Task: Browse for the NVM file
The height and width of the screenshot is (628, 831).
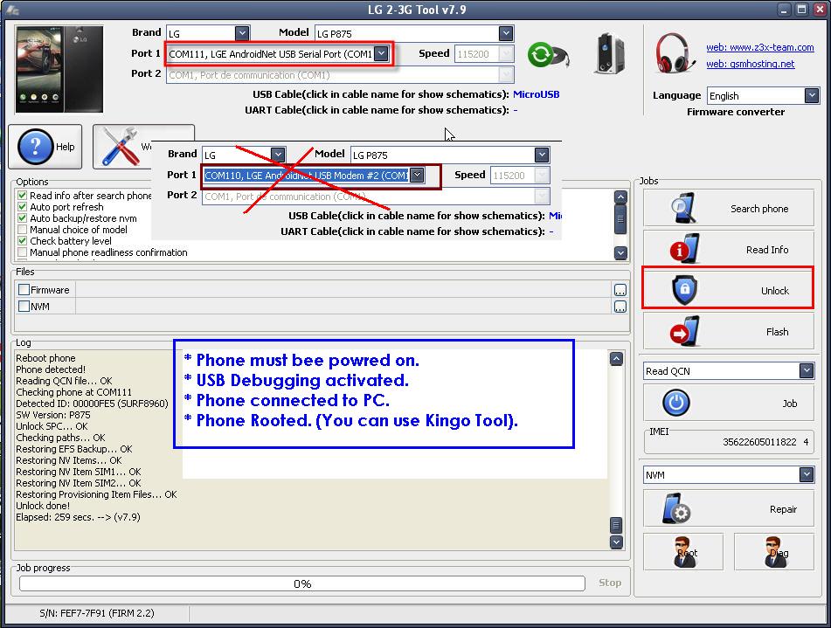Action: (620, 307)
